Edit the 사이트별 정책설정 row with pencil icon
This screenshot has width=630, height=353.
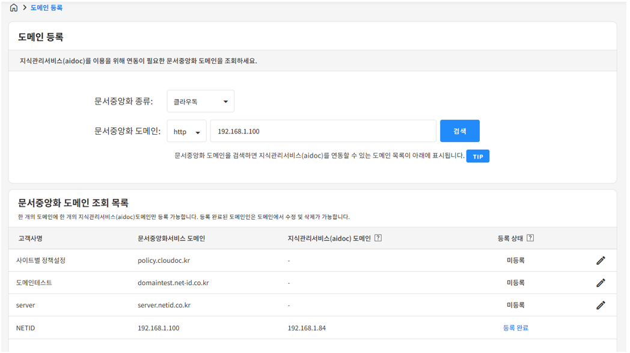(600, 260)
